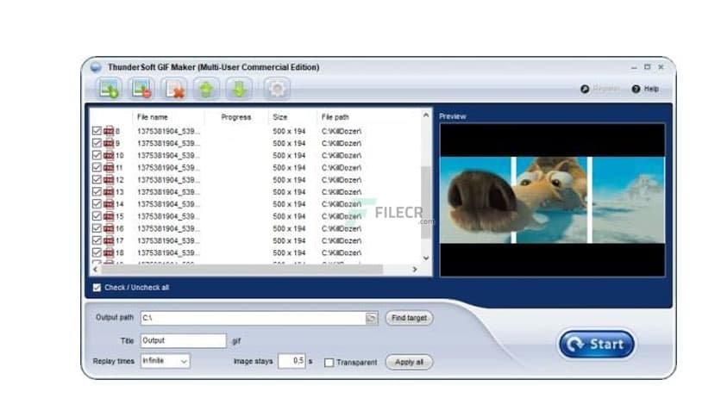
Task: Click the preview image of the squirrel
Action: [552, 200]
